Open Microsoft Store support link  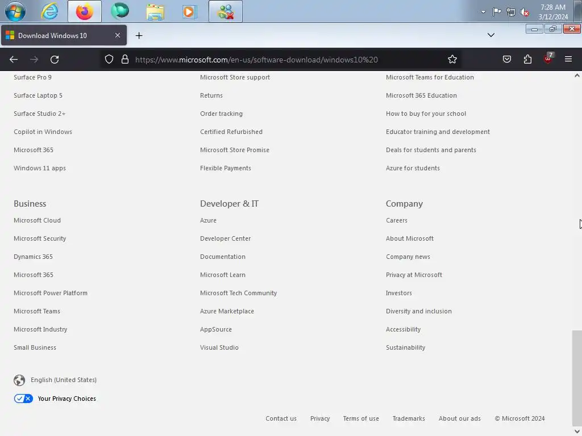tap(235, 77)
